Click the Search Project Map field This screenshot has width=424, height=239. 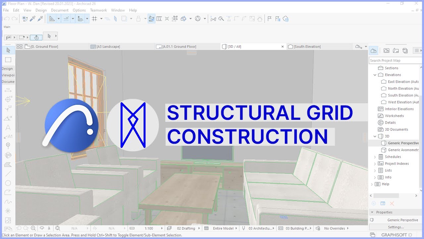pyautogui.click(x=395, y=60)
